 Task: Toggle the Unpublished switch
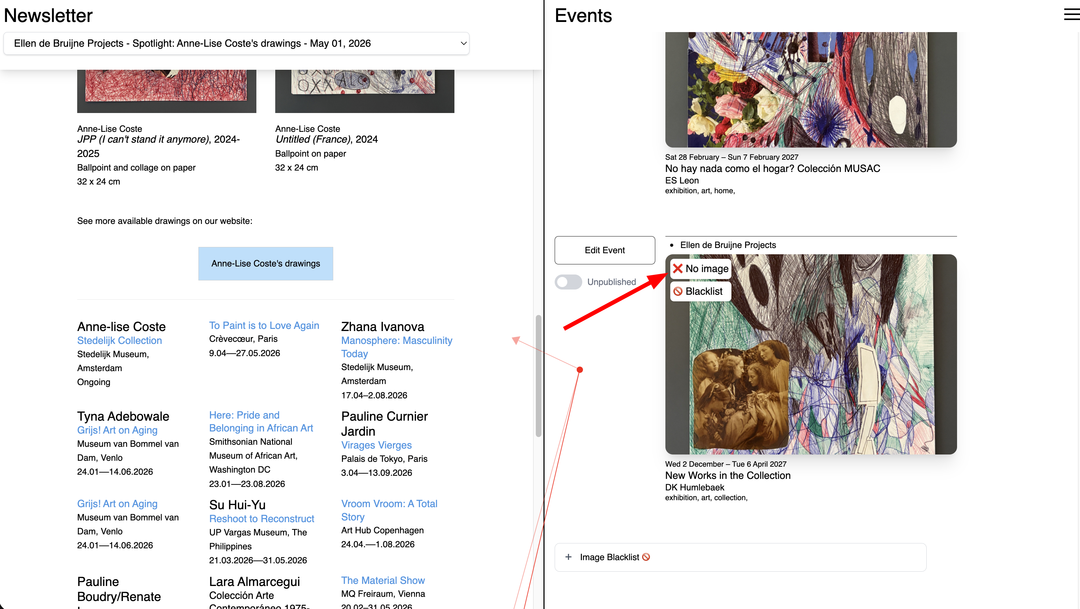tap(568, 282)
